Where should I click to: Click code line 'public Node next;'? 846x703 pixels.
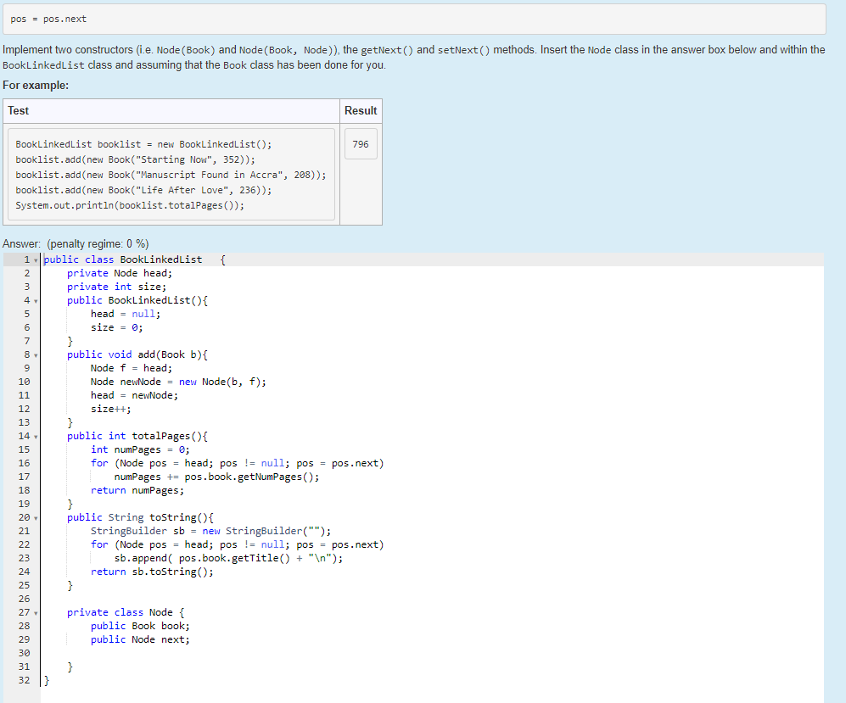(x=140, y=639)
